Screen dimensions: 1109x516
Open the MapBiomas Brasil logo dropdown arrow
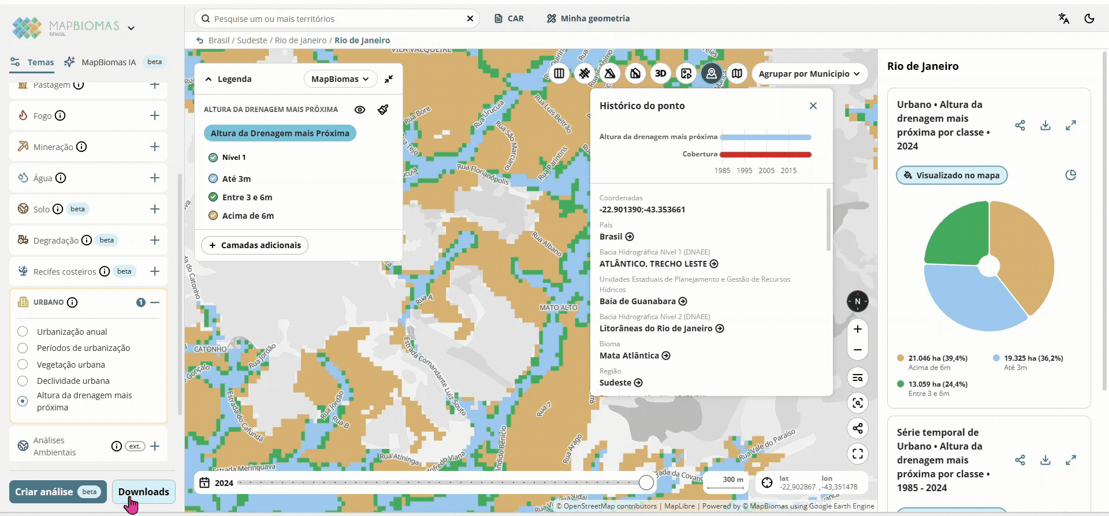(x=131, y=28)
